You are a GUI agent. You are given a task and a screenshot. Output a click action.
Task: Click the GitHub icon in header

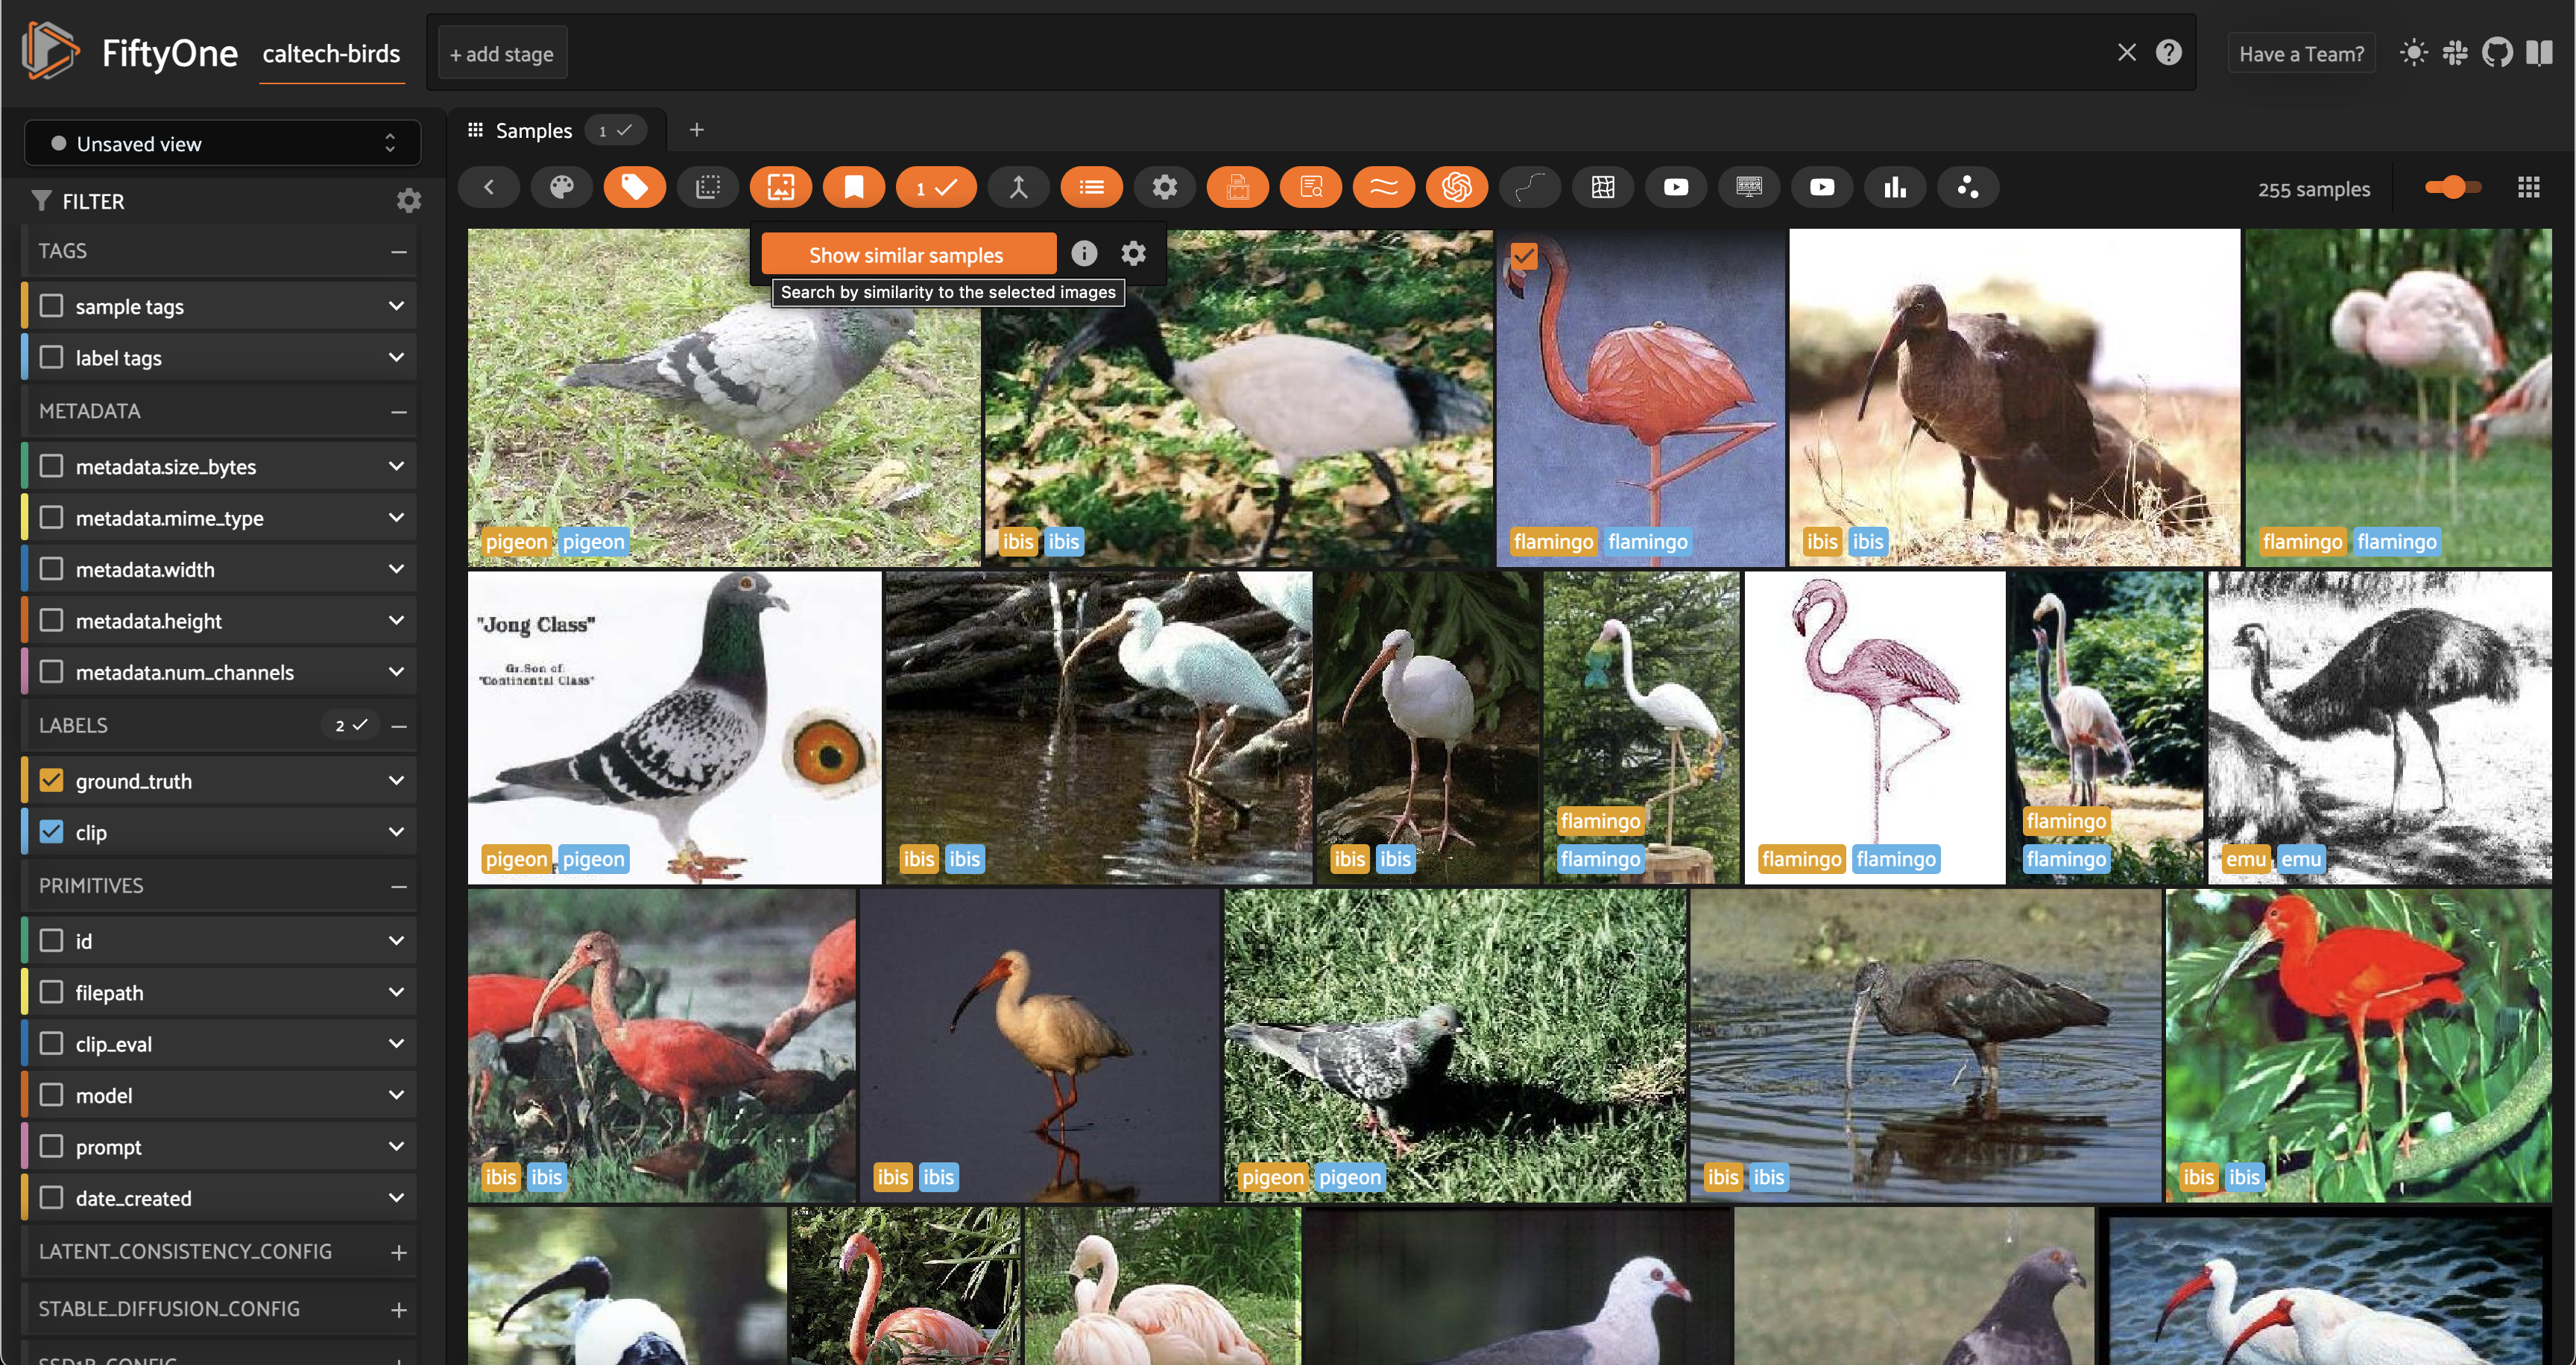tap(2497, 52)
